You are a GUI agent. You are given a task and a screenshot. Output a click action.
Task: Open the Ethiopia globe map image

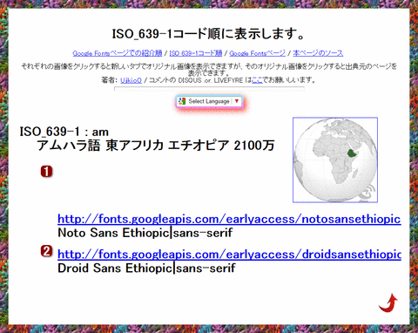tap(335, 160)
